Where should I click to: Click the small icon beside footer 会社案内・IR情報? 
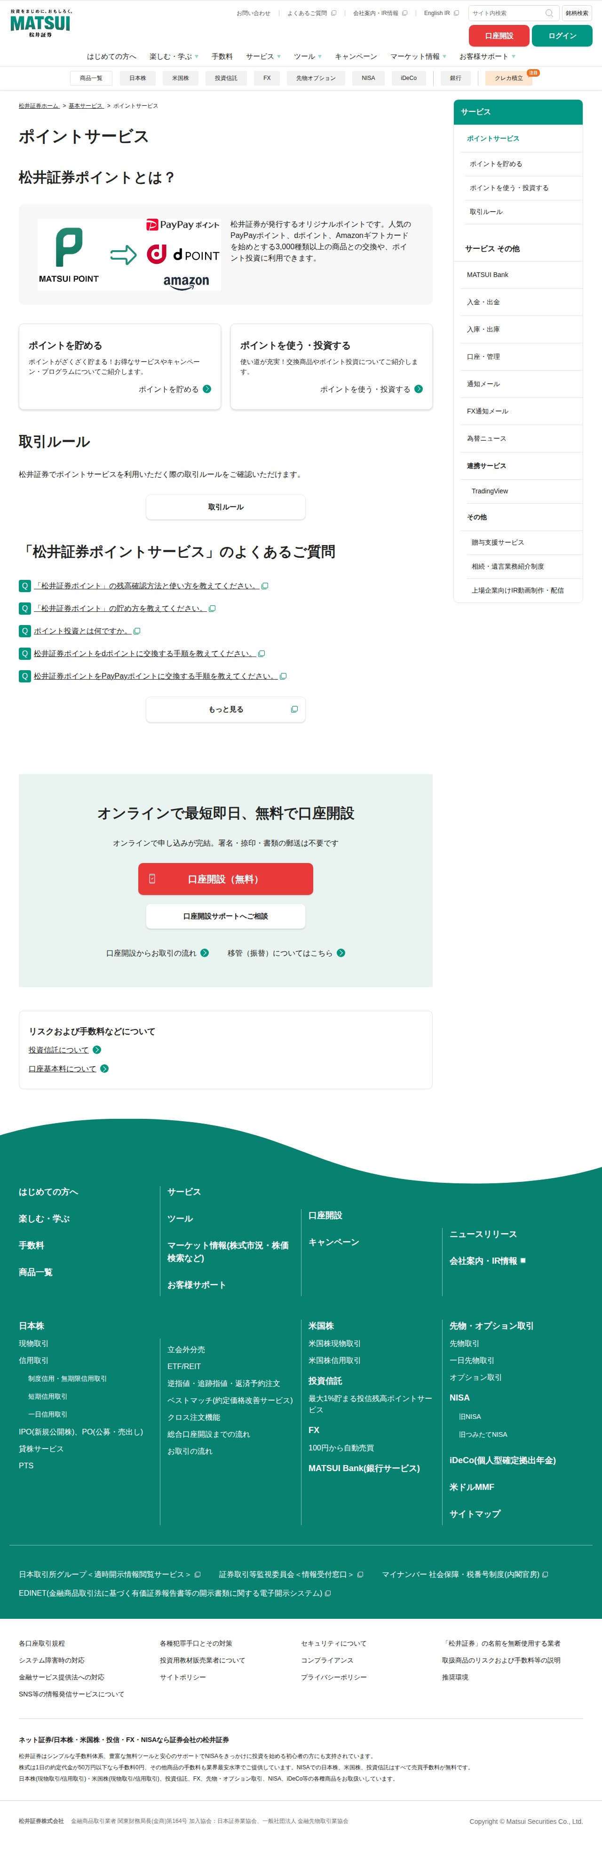tap(523, 1261)
